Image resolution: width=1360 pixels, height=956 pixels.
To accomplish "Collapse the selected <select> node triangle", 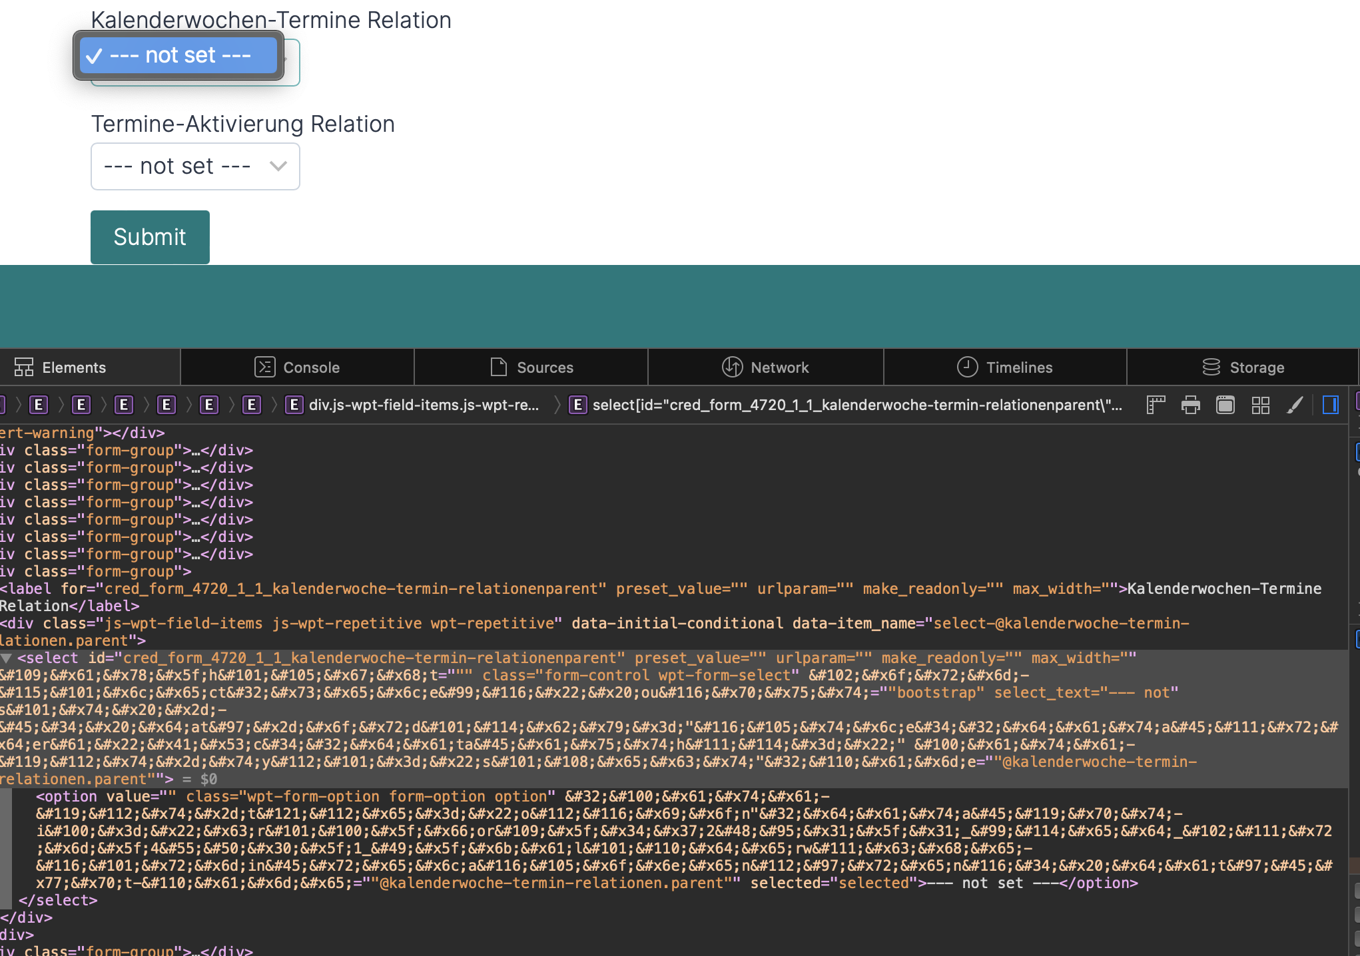I will (6, 658).
